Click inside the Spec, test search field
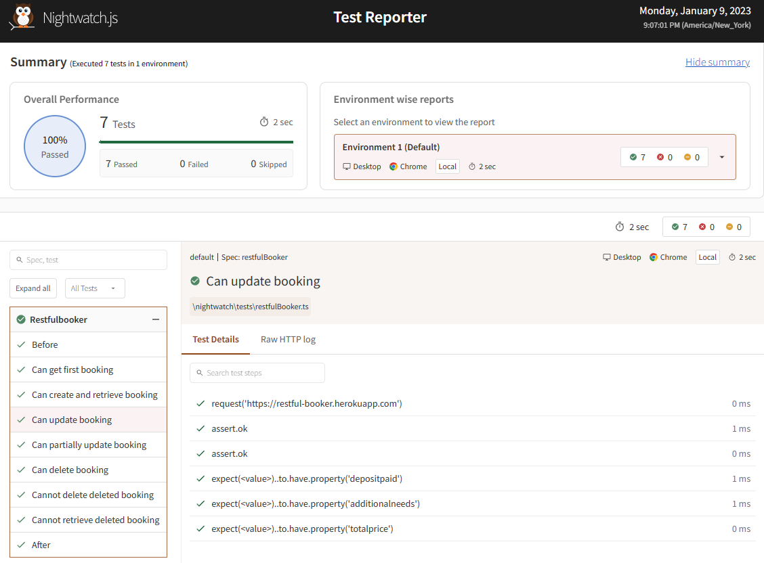Screen dimensions: 764x563 click(88, 260)
